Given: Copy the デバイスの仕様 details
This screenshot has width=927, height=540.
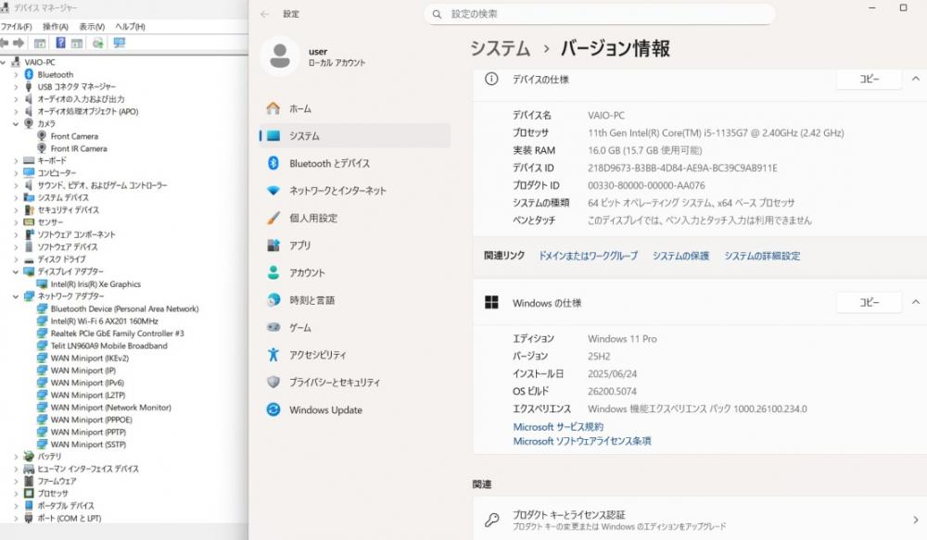Looking at the screenshot, I should point(870,79).
